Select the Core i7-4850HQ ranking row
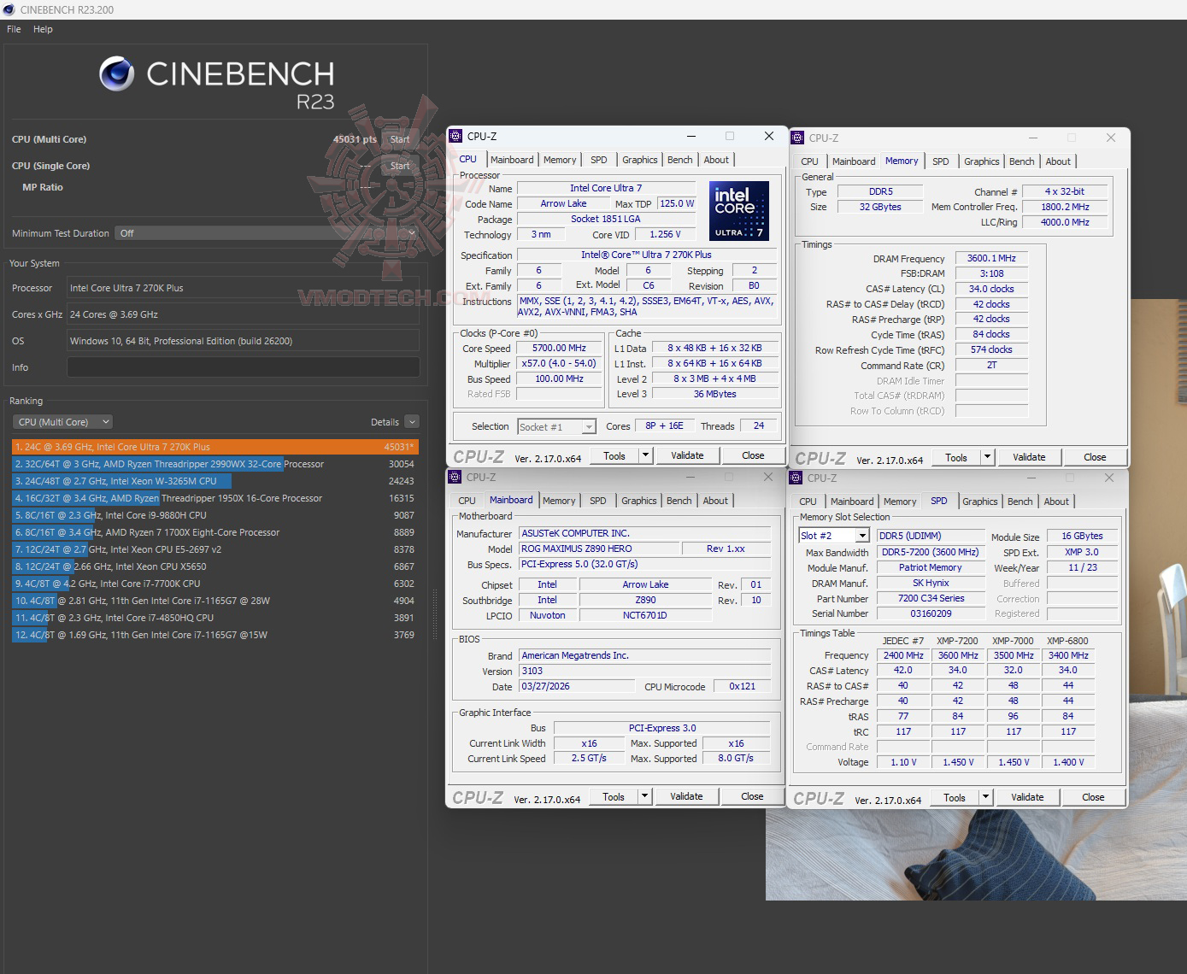Image resolution: width=1187 pixels, height=974 pixels. (215, 618)
